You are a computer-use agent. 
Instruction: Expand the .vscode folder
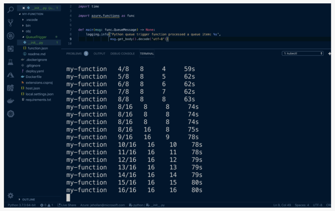pyautogui.click(x=32, y=19)
